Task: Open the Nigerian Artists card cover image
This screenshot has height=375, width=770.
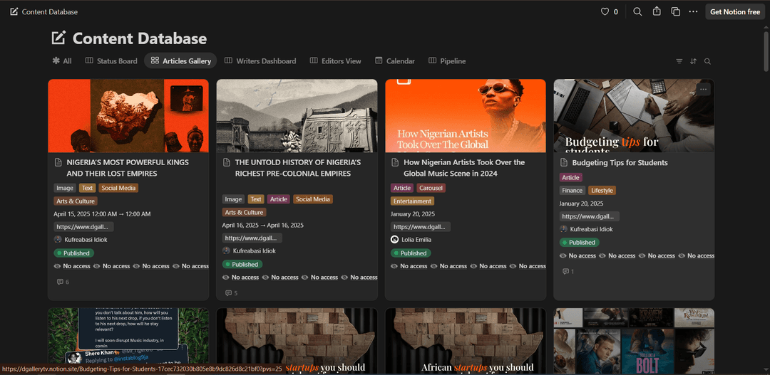Action: pos(466,115)
